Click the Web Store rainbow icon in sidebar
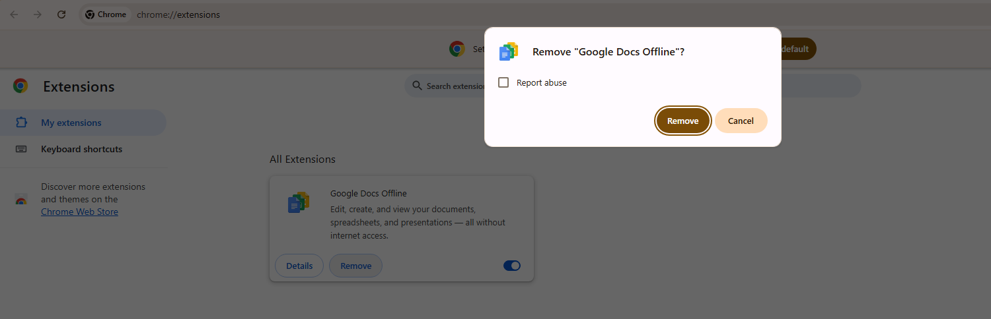Screen dimensions: 991x319 21,200
